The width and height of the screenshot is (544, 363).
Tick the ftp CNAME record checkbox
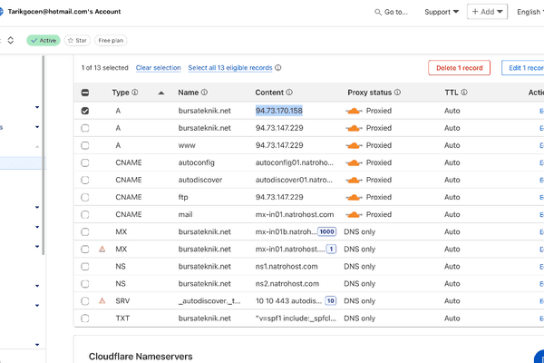click(x=85, y=197)
